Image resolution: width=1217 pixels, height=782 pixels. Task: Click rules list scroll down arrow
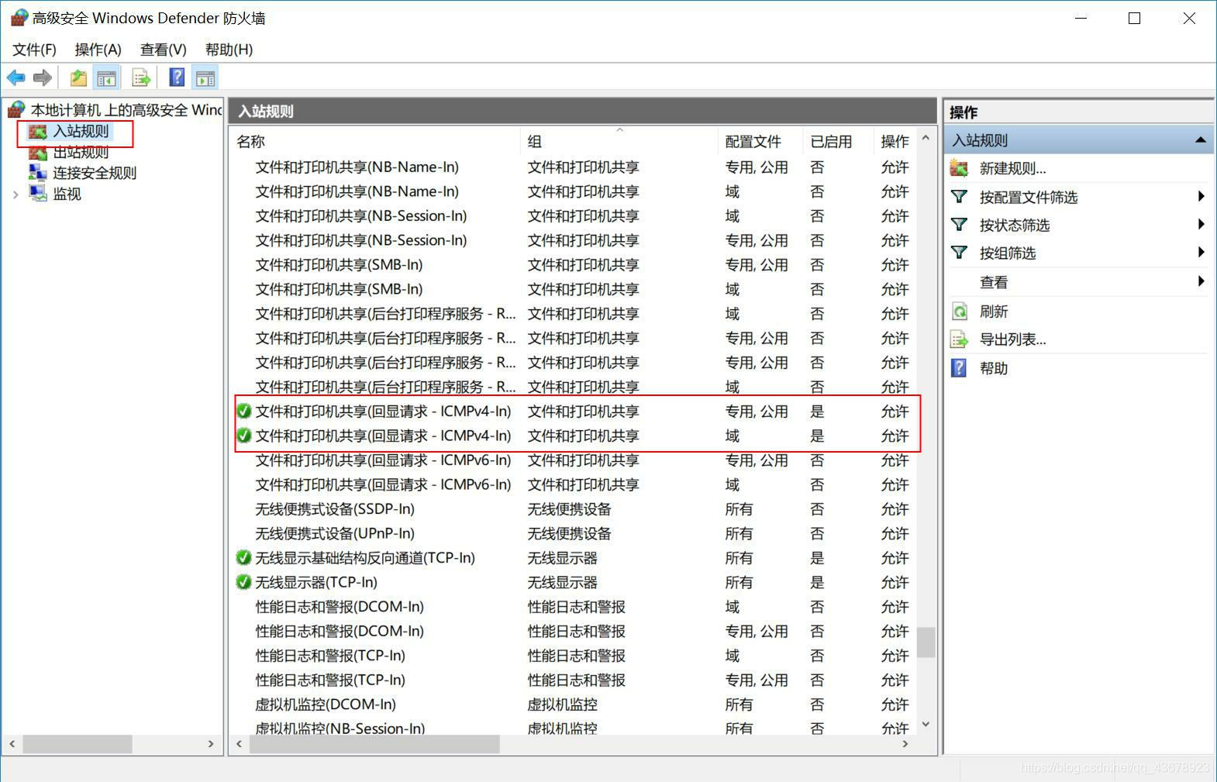(x=926, y=725)
